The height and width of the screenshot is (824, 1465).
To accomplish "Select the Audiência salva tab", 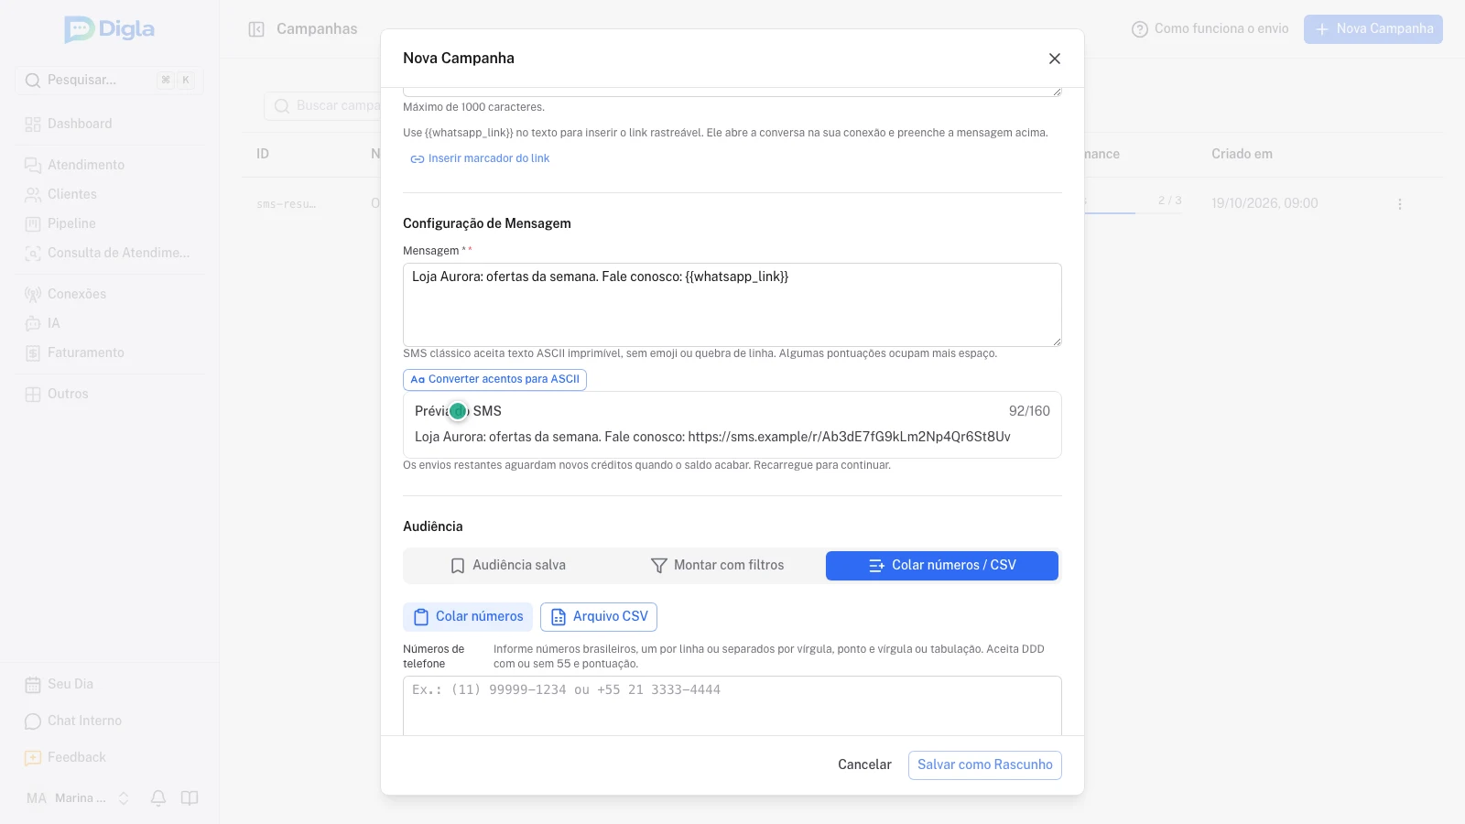I will point(508,566).
